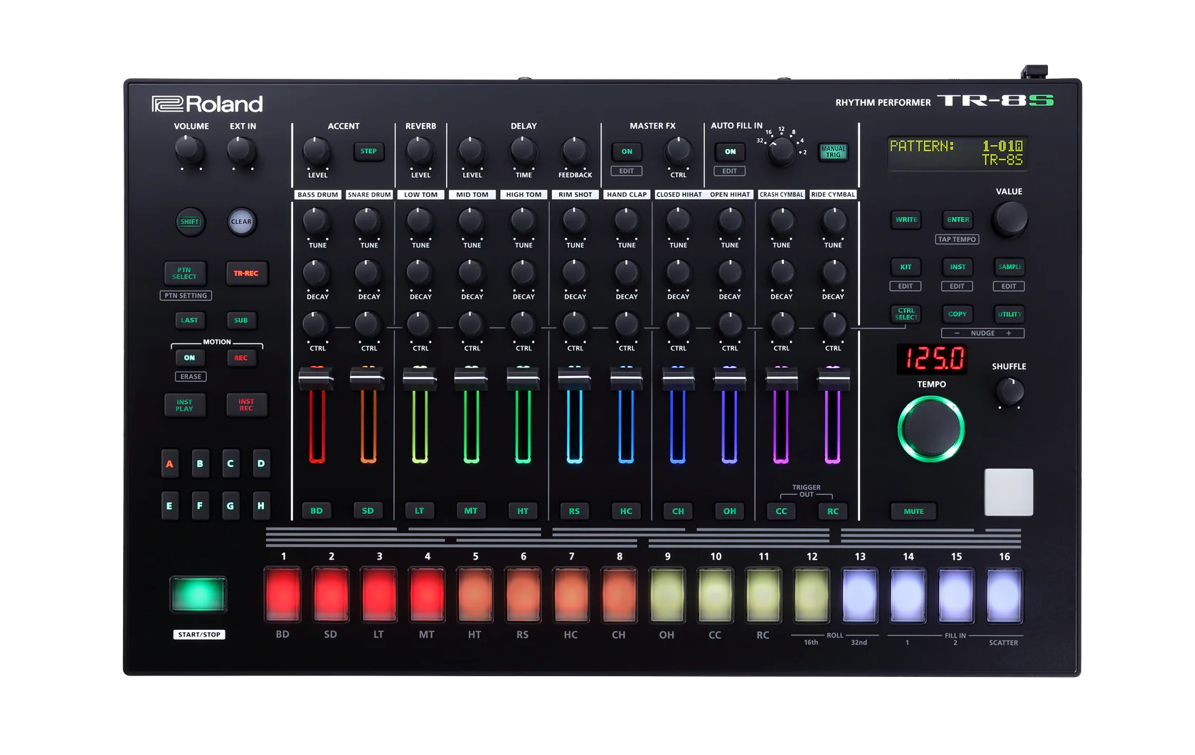Viewport: 1195px width, 755px height.
Task: Click the MASTER FX CTRL knob
Action: pyautogui.click(x=678, y=151)
